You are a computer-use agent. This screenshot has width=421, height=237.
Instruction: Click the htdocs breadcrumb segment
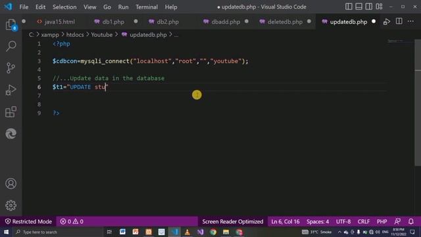(x=75, y=35)
